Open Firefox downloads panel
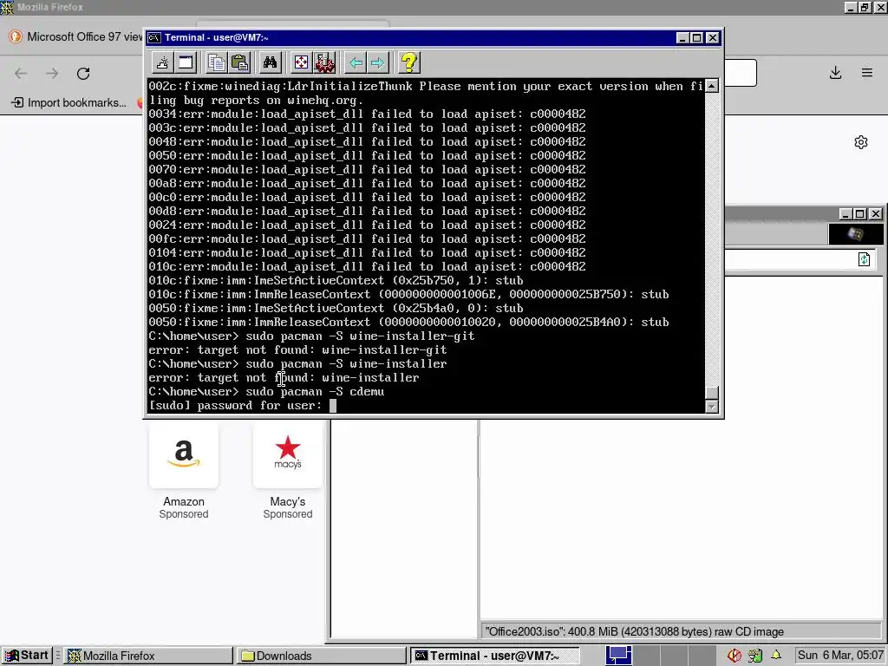 pos(835,73)
